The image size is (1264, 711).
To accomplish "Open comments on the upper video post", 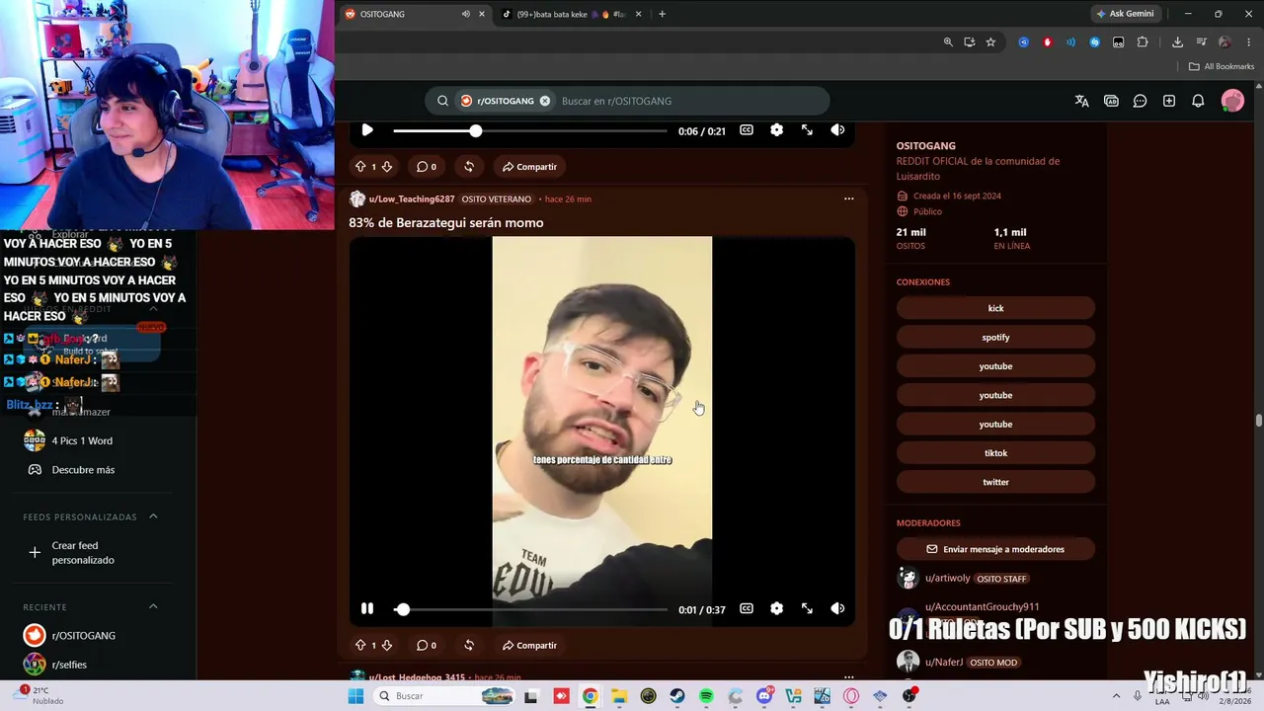I will [427, 167].
